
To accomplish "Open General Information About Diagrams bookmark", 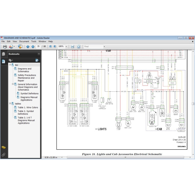I will [x=28, y=87].
